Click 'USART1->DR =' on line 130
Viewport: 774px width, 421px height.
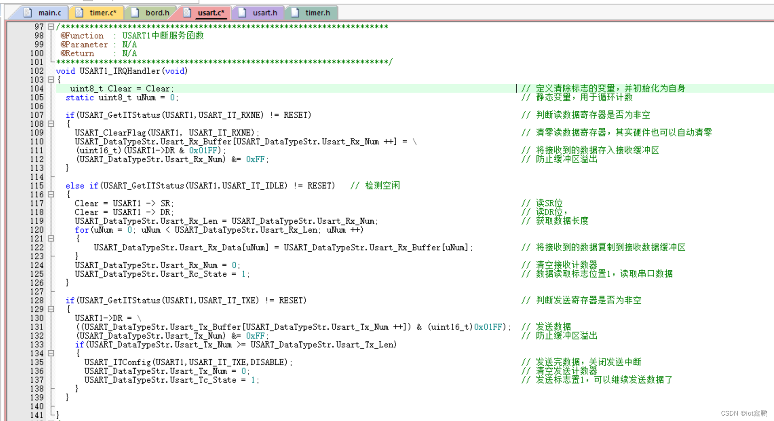103,318
